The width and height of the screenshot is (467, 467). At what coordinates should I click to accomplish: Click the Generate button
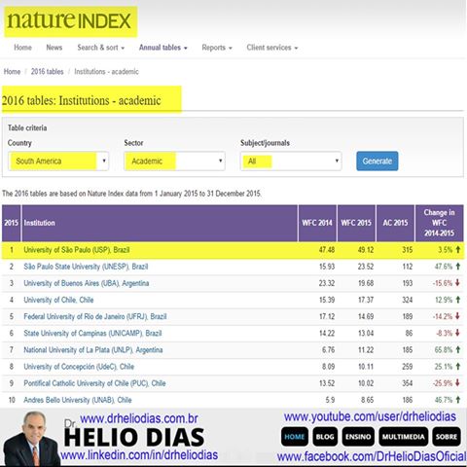pos(377,161)
